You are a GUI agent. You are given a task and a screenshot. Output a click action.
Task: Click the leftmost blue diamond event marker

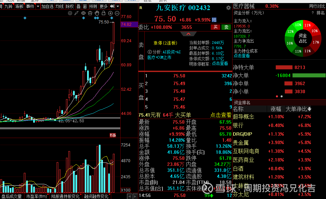pyautogui.click(x=25, y=18)
